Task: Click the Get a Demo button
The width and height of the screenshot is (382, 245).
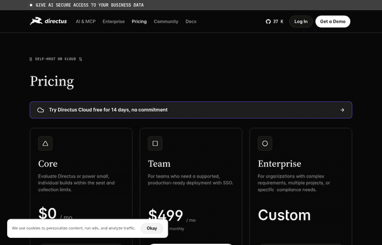Action: coord(333,22)
